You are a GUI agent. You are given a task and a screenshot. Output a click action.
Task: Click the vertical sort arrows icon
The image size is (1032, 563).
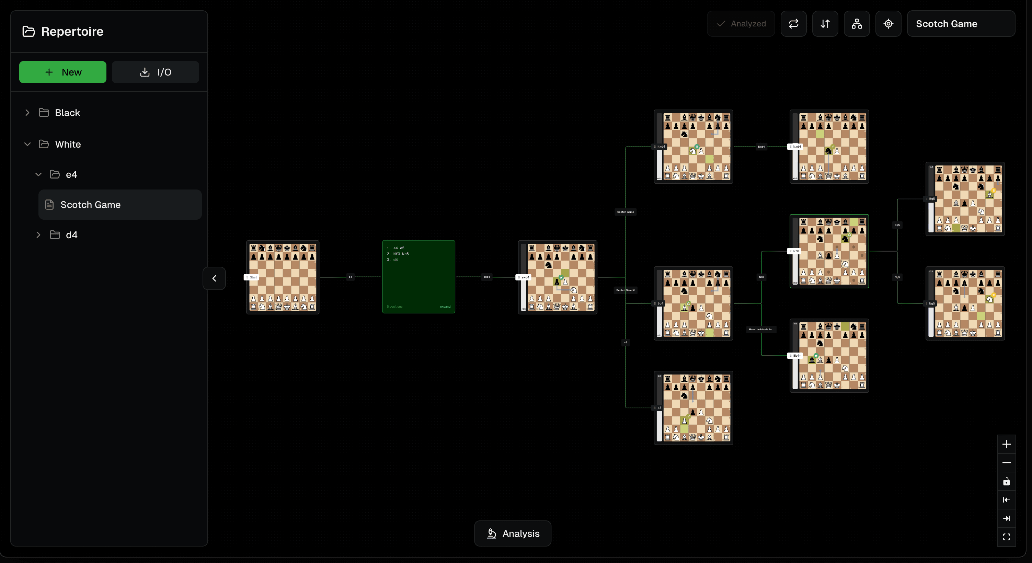(x=825, y=24)
